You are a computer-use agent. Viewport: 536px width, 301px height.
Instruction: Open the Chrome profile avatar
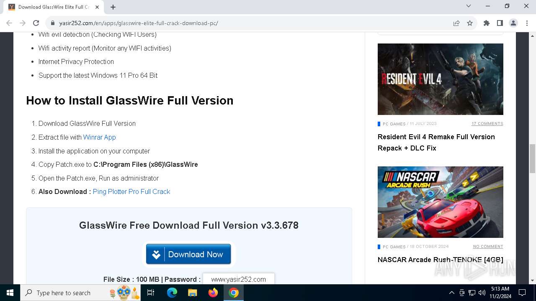click(513, 23)
